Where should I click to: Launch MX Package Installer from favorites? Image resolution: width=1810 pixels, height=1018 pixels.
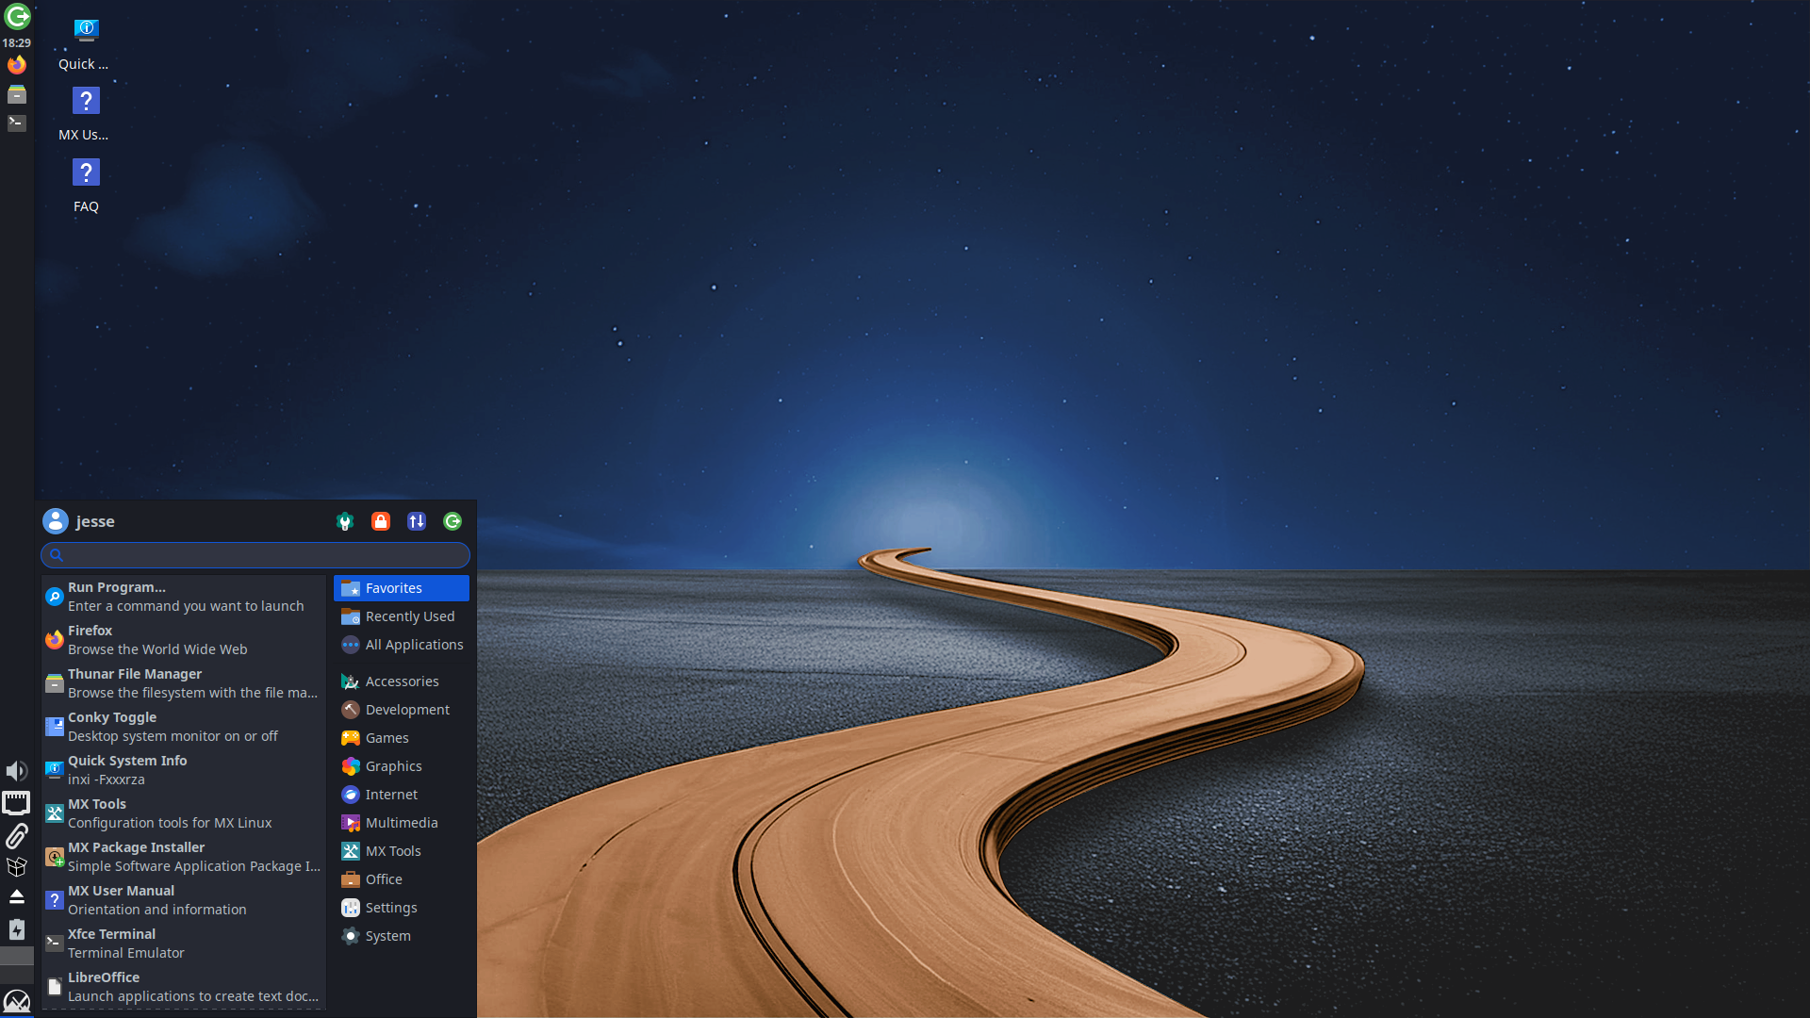pyautogui.click(x=184, y=857)
